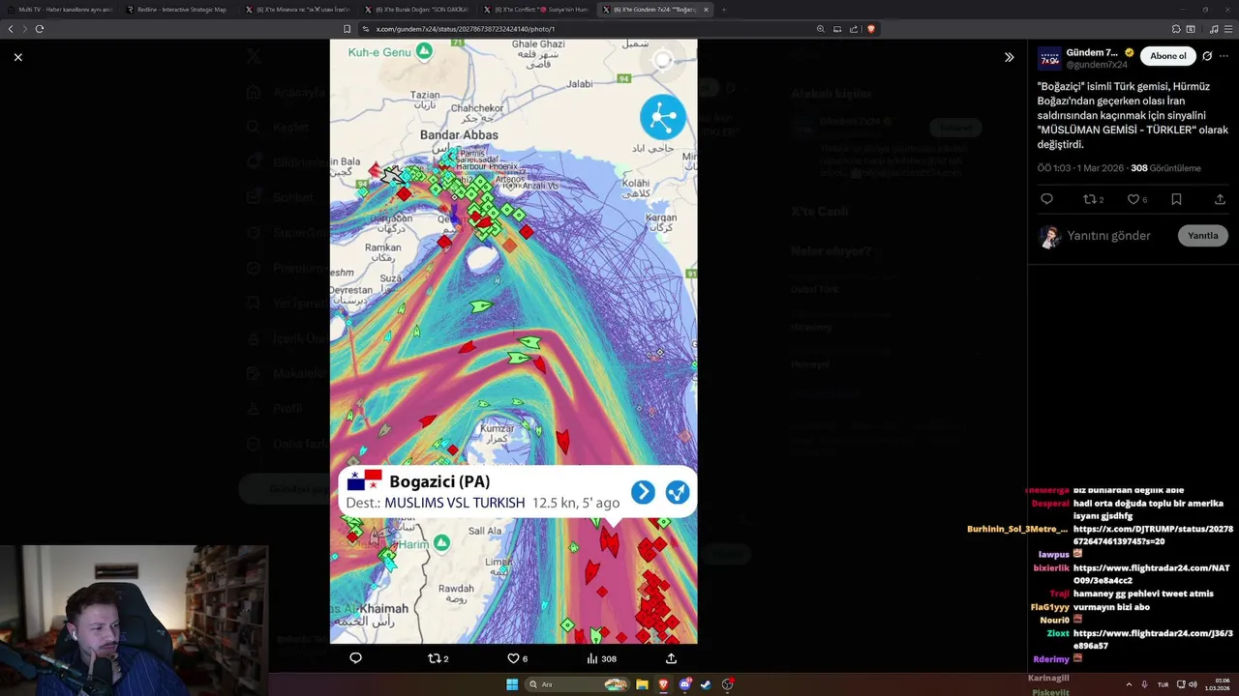Click the Bogazici (PA) vessel name

click(439, 481)
